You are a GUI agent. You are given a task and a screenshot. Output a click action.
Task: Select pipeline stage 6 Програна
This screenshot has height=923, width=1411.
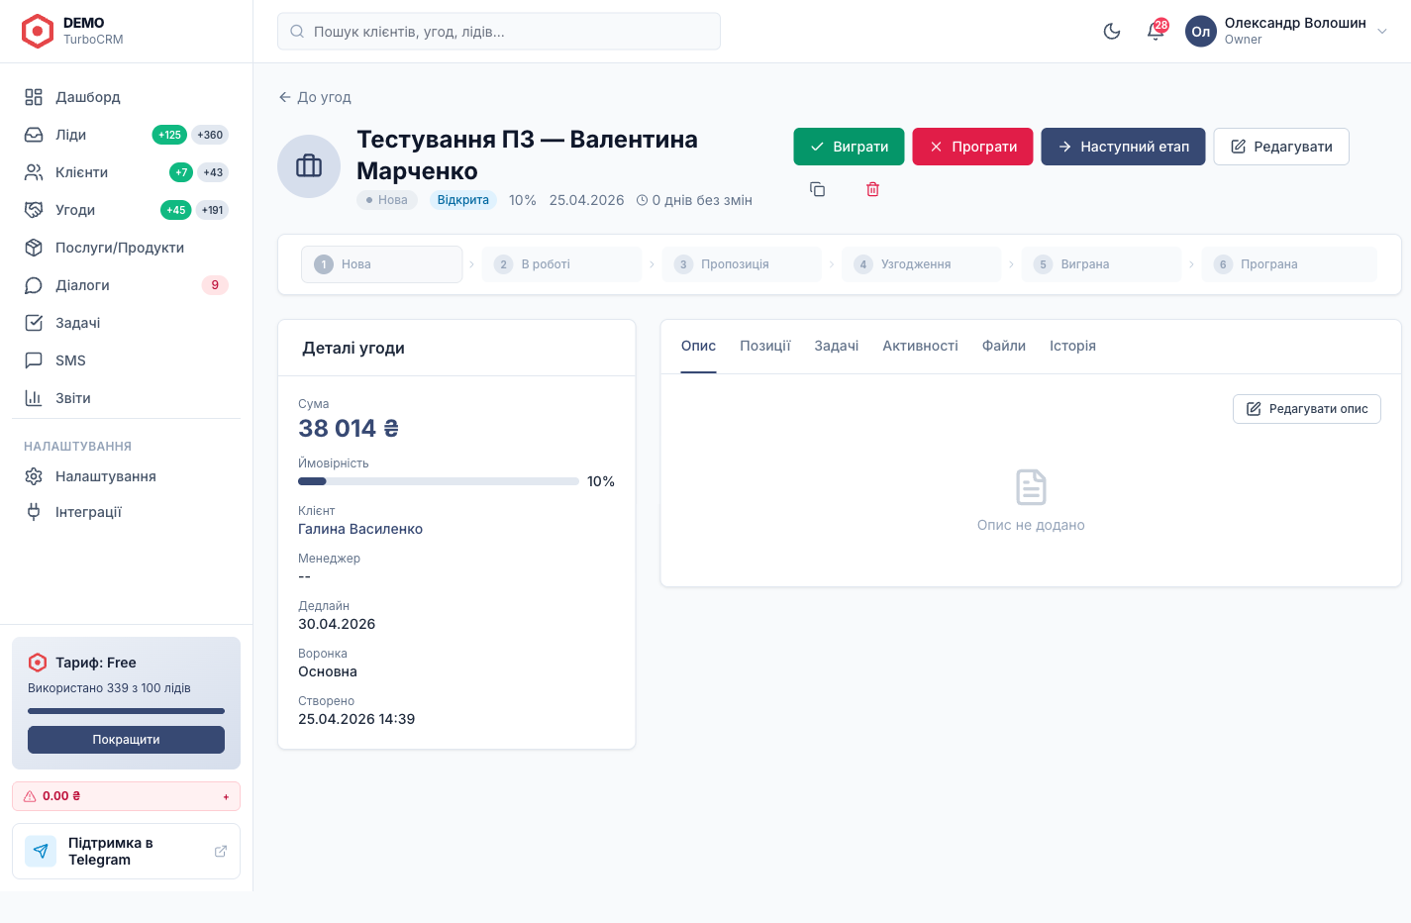[1289, 264]
